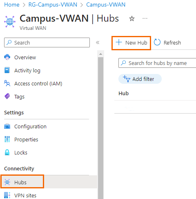Click the Add filter funnel icon
The image size is (196, 199).
point(127,79)
